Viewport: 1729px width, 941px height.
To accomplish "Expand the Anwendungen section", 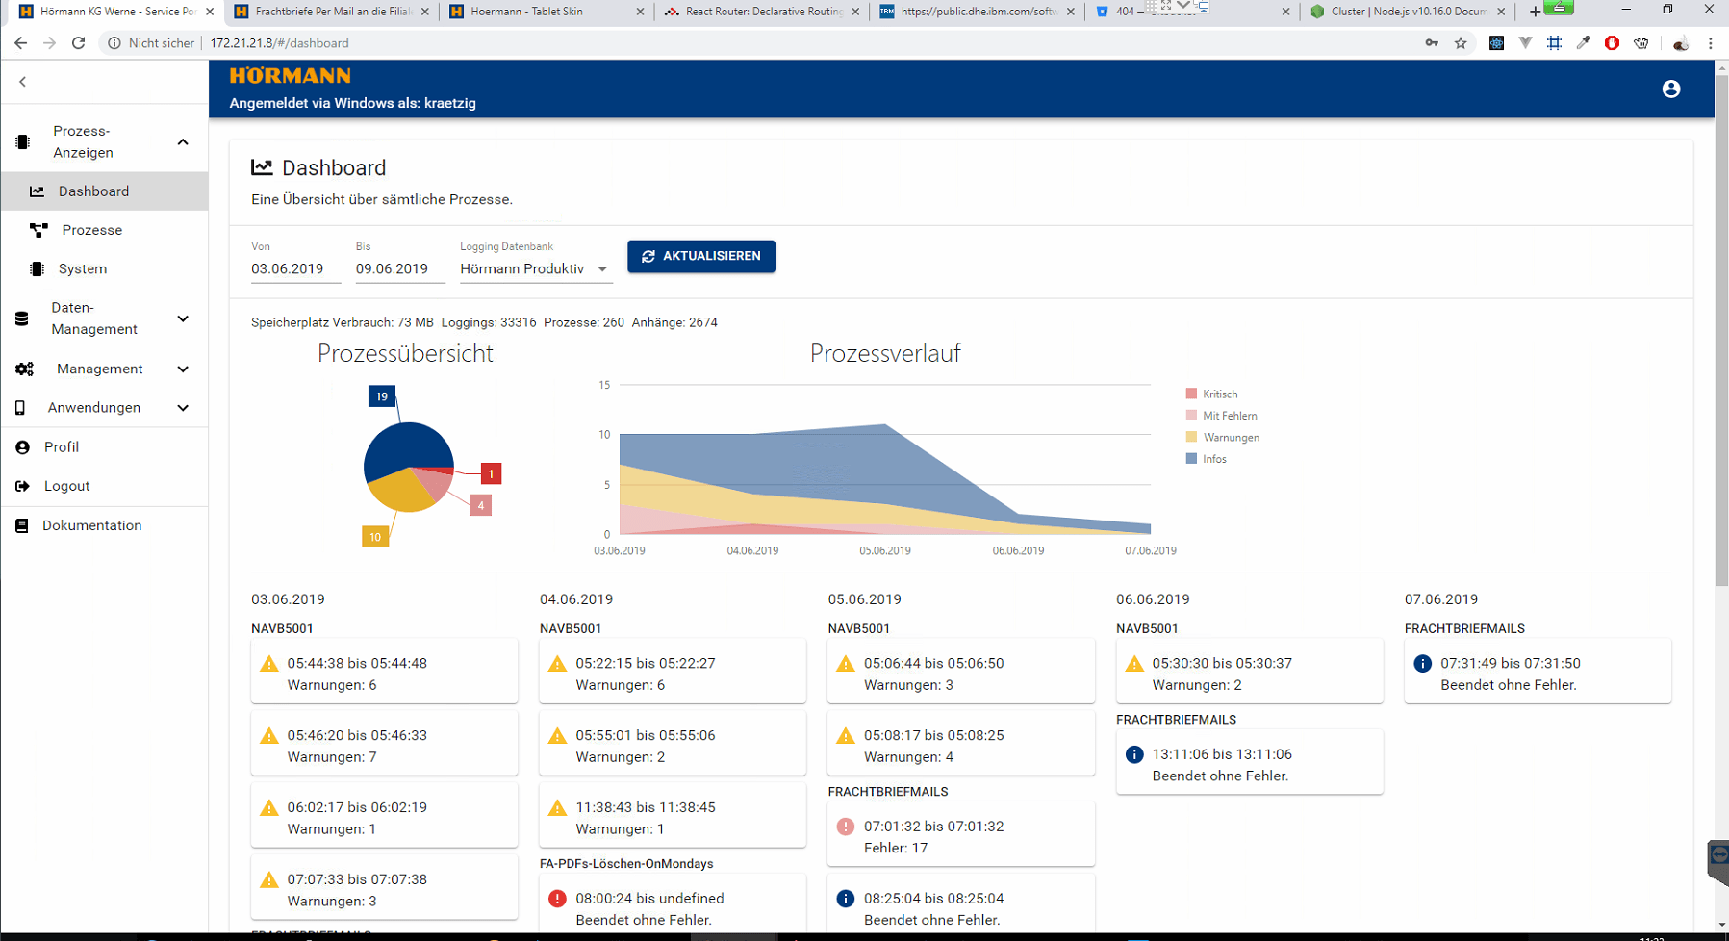I will pos(183,408).
